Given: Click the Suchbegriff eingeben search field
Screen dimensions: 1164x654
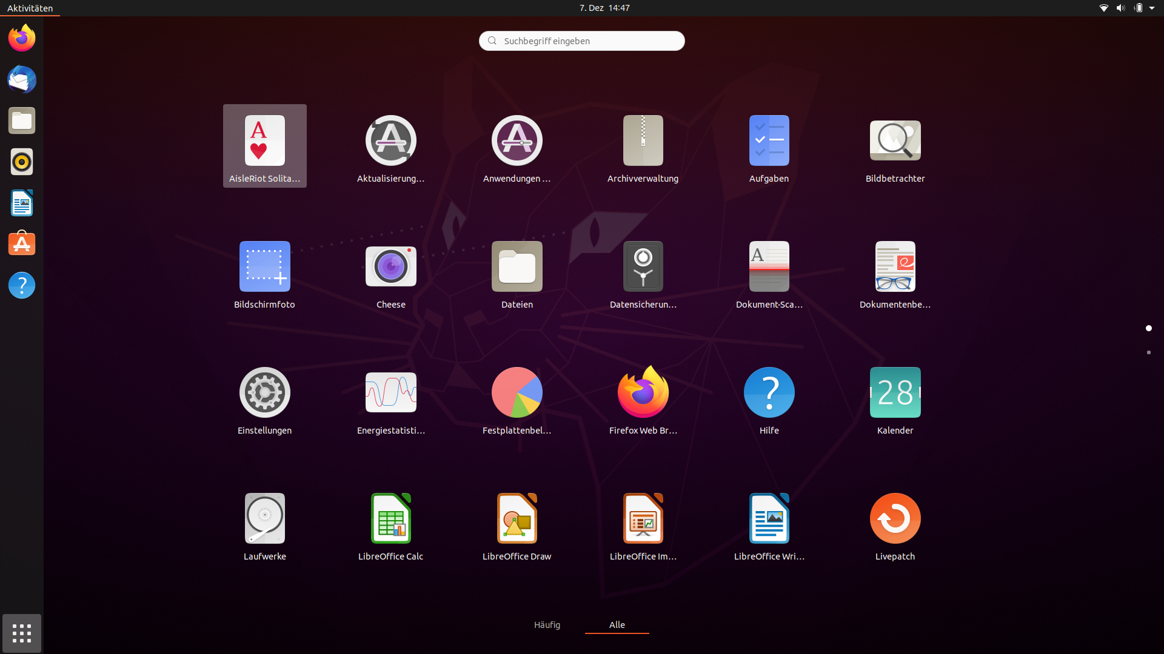Looking at the screenshot, I should (582, 41).
